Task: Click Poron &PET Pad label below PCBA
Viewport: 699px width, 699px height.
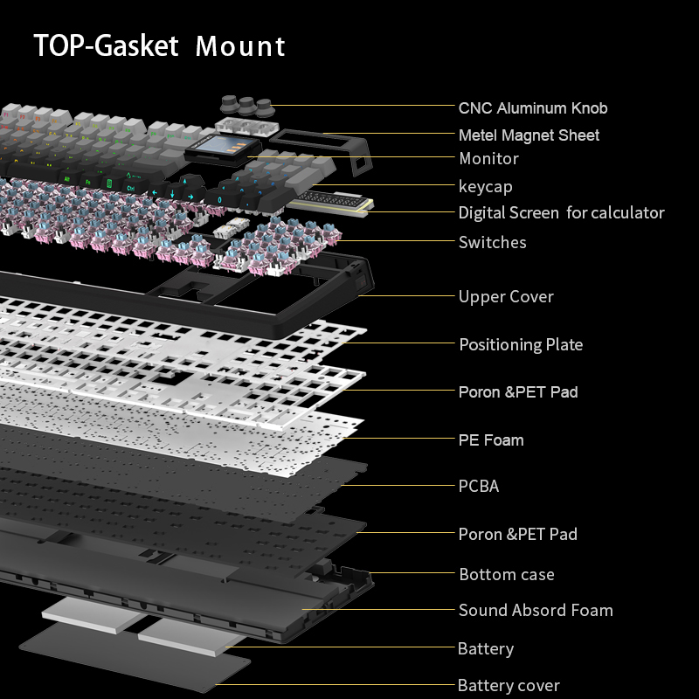Action: (518, 534)
